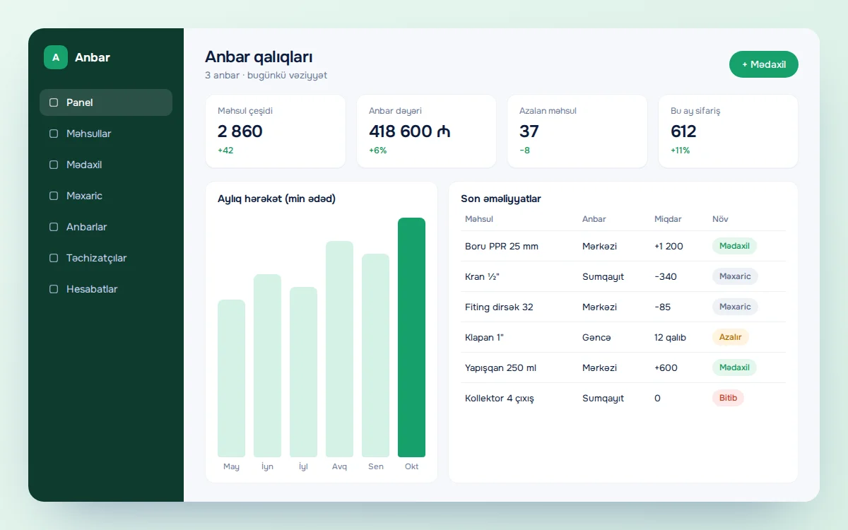The height and width of the screenshot is (530, 848).
Task: Click the Məxaric sidebar icon
Action: pyautogui.click(x=54, y=196)
